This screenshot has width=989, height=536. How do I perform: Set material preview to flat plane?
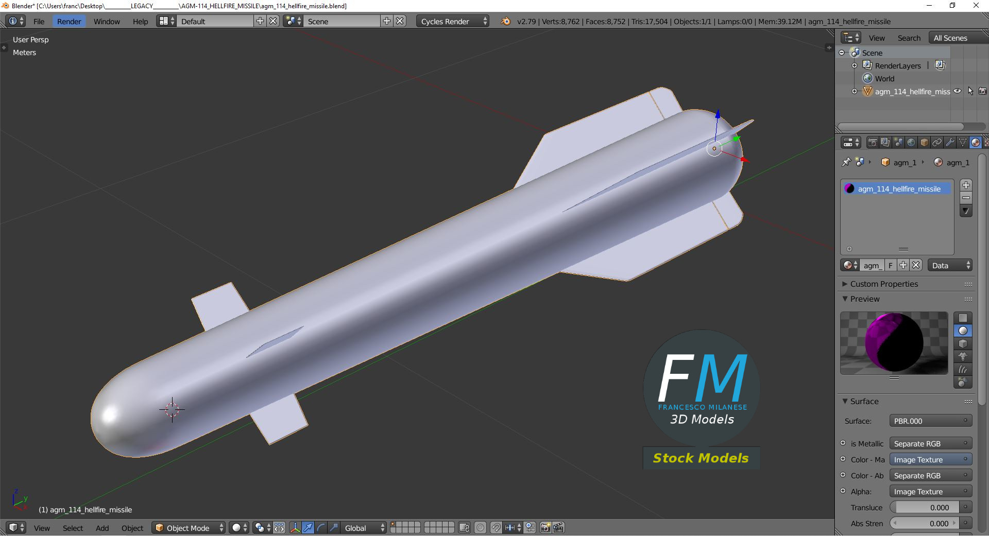[x=963, y=318]
